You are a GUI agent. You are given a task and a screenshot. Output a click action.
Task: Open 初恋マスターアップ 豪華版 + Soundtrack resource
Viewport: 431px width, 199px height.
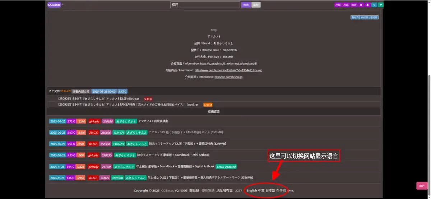click(x=173, y=155)
